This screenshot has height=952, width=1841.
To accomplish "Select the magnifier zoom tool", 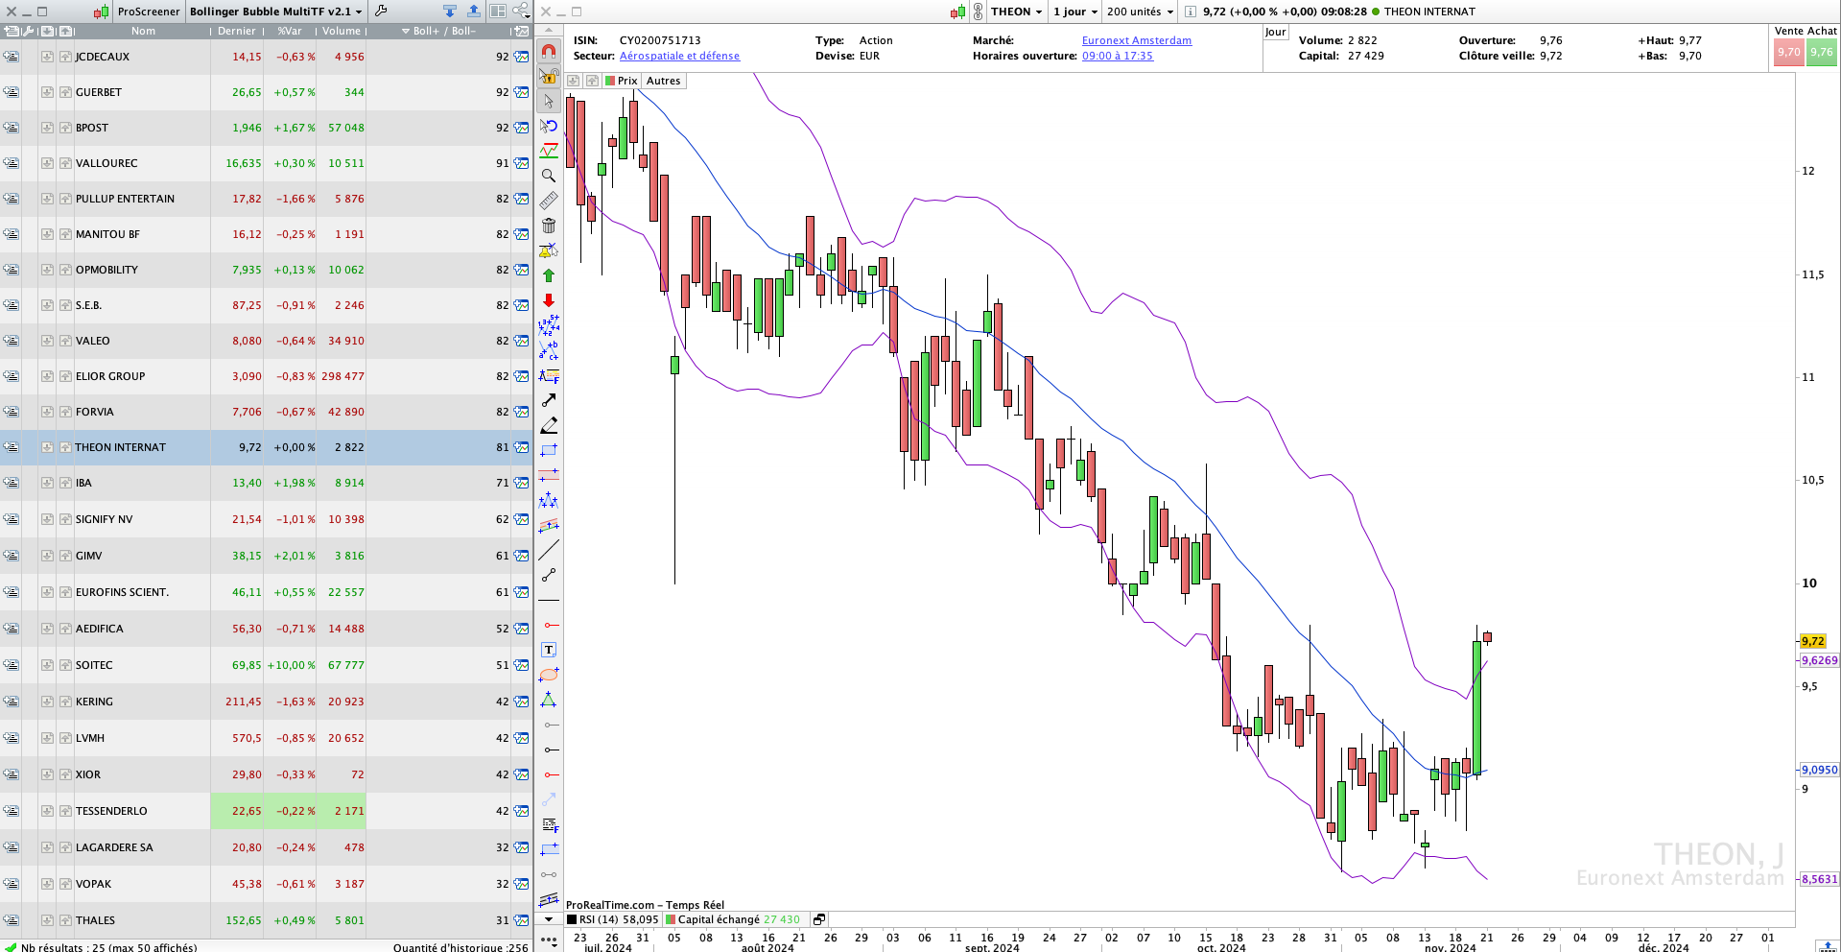I will (549, 176).
